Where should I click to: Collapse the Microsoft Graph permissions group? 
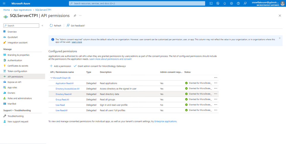pos(52,78)
